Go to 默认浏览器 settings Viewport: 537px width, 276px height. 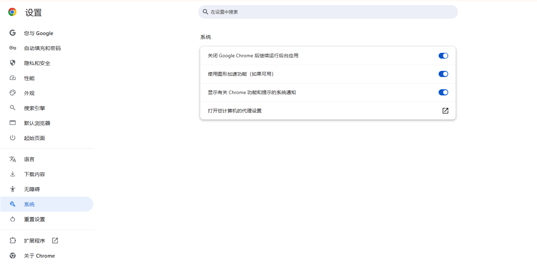47,123
